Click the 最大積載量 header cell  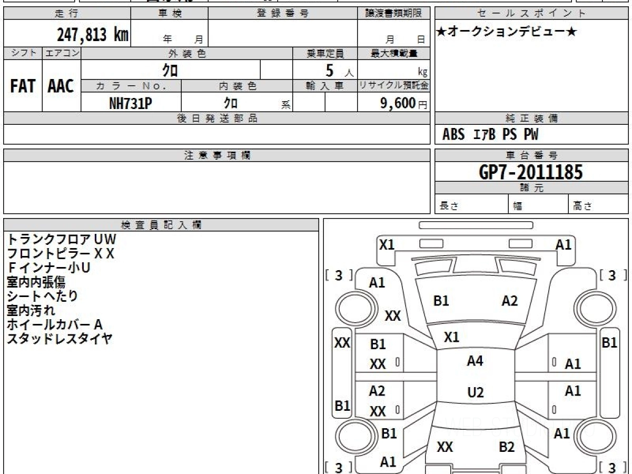(394, 53)
